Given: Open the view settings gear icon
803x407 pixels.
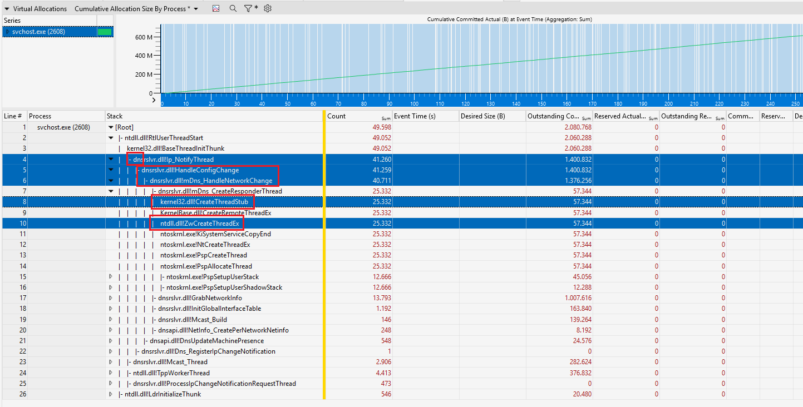Looking at the screenshot, I should click(268, 9).
